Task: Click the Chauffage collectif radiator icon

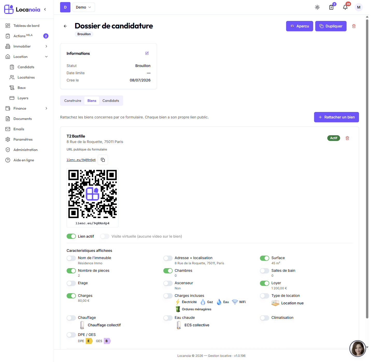Action: [x=82, y=325]
